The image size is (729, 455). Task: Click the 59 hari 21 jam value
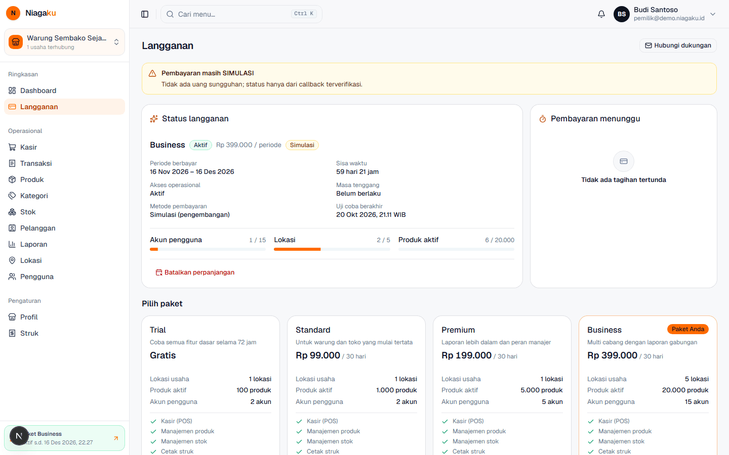(357, 172)
